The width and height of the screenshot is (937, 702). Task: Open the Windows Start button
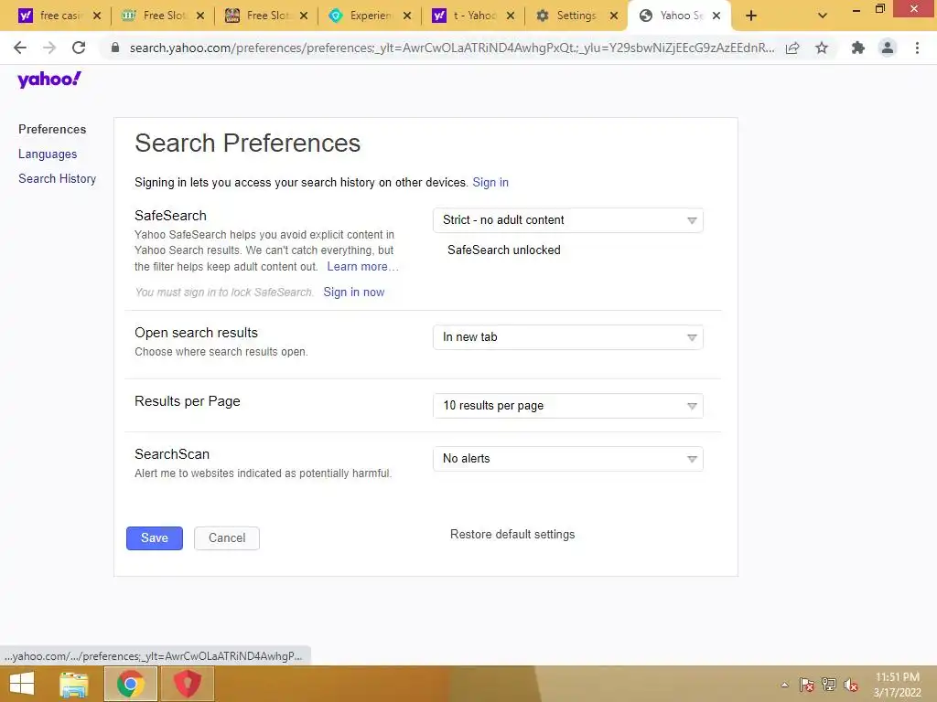[x=22, y=684]
